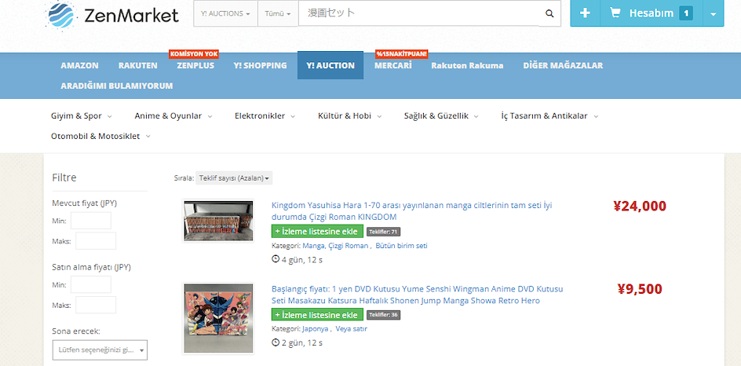
Task: Expand the Sağlık & Güzellik category menu
Action: click(x=441, y=116)
